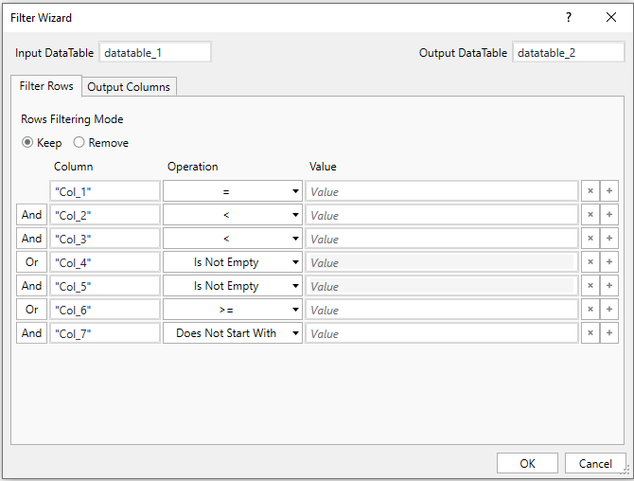
Task: Delete the Col_3 filter row
Action: tap(590, 239)
